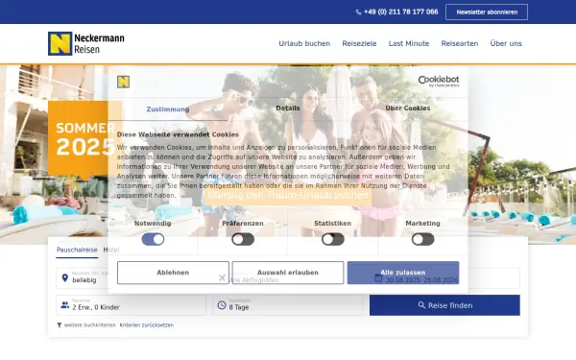Image resolution: width=576 pixels, height=360 pixels.
Task: Open the 2 Erw., 0 Kinder traveler selector
Action: [131, 305]
